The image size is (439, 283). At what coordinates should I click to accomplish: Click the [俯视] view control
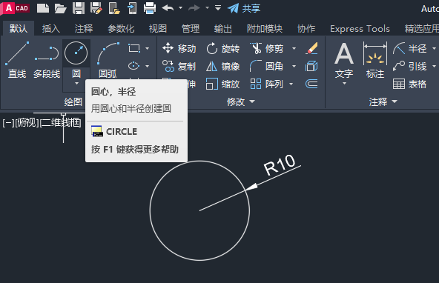[27, 123]
